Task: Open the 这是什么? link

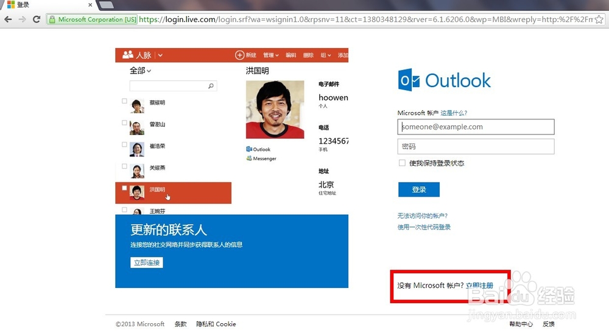Action: click(x=454, y=113)
